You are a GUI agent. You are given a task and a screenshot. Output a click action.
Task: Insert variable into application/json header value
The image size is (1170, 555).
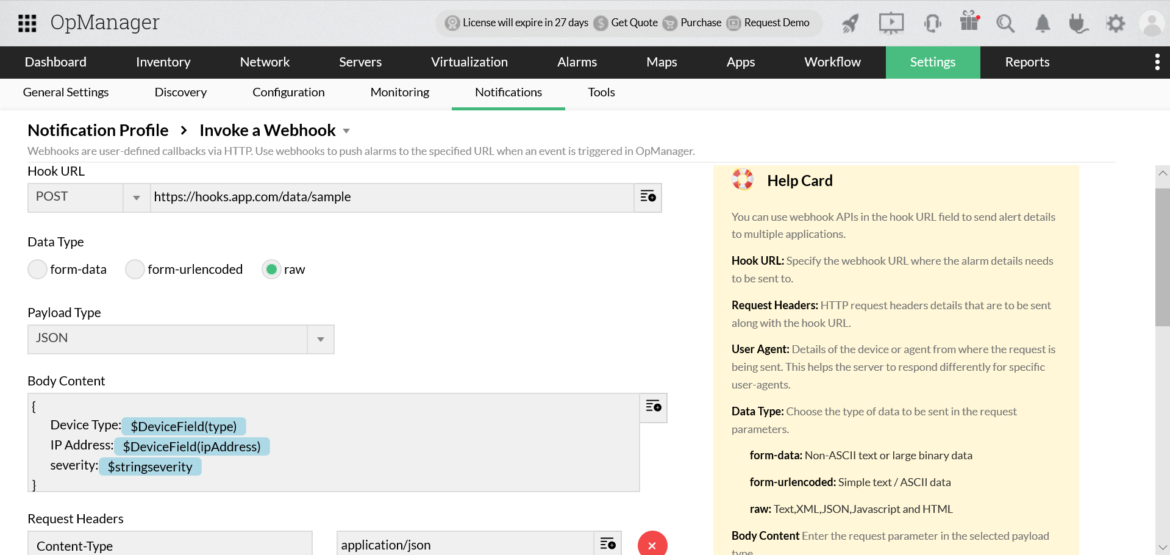607,544
